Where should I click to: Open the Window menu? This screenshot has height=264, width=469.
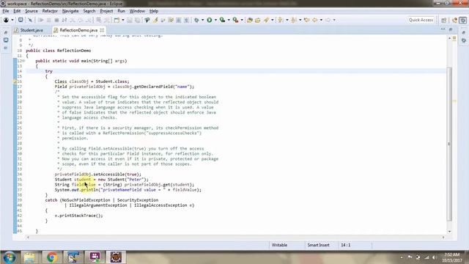[137, 11]
